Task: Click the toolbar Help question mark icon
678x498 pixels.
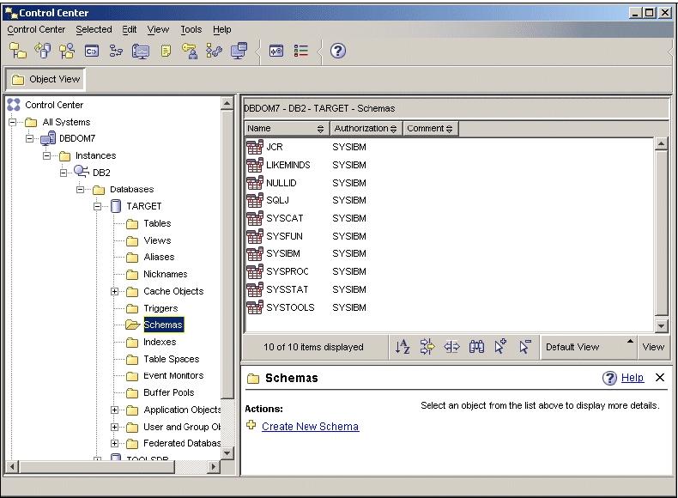Action: click(337, 51)
